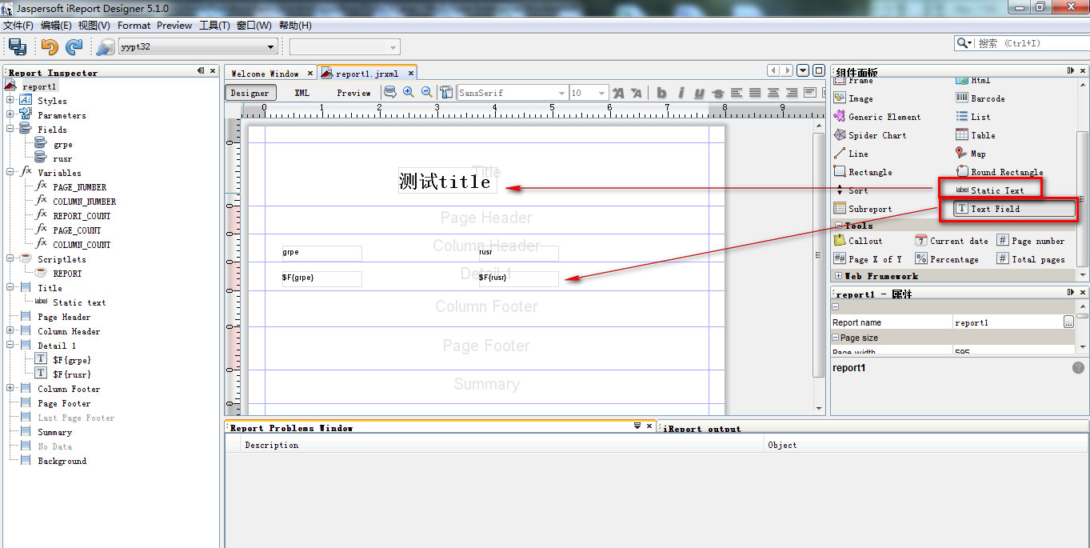Select the Callout tool
This screenshot has width=1090, height=548.
tap(858, 241)
